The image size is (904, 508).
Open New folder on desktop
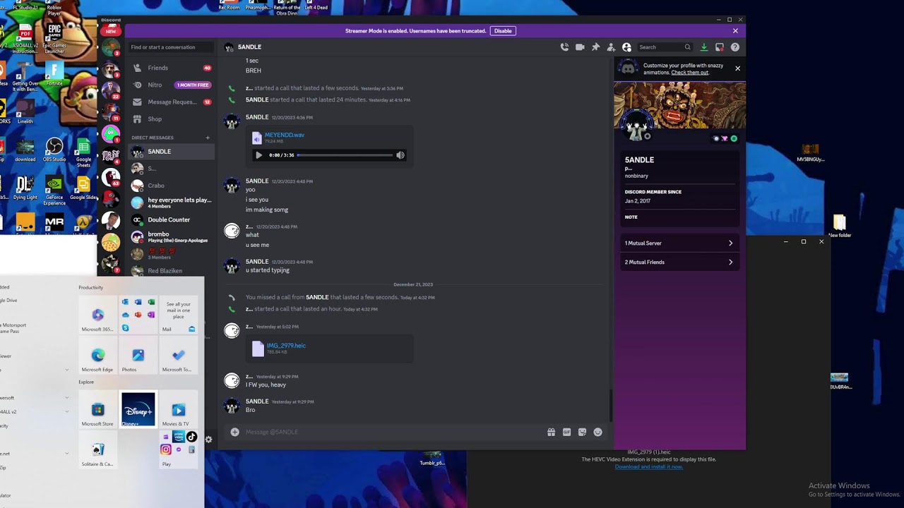[839, 226]
